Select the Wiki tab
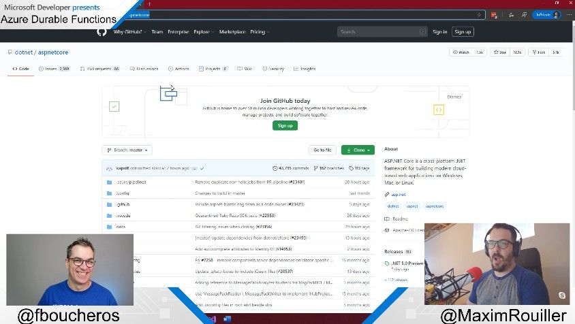 point(245,69)
